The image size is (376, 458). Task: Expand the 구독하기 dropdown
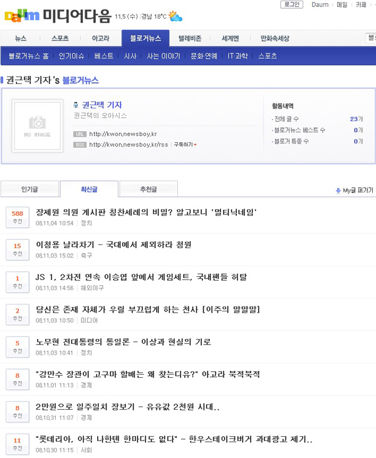pyautogui.click(x=185, y=145)
